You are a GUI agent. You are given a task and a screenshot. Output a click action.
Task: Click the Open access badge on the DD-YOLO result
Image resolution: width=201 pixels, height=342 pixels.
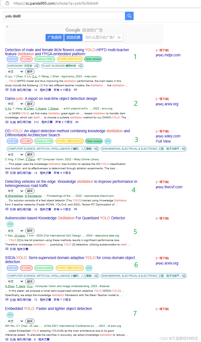point(94,141)
